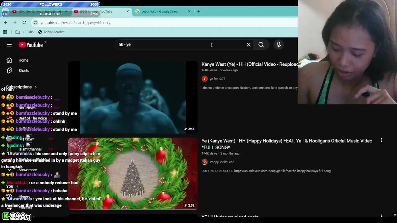Expand the You section chevron
The width and height of the screenshot is (397, 223).
(17, 186)
